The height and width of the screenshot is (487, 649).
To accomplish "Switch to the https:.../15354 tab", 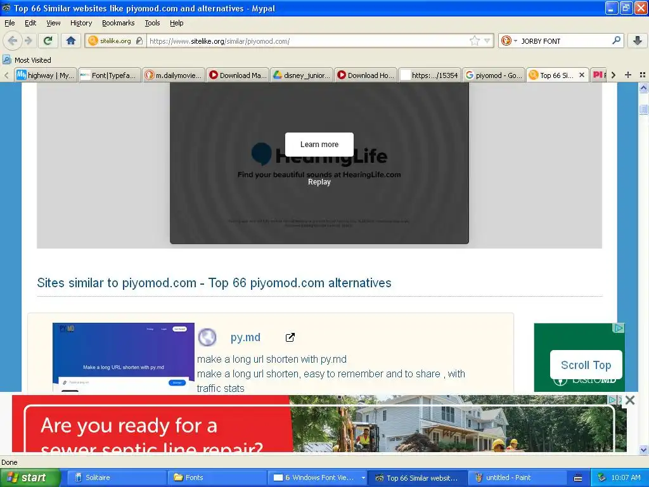I will pos(430,75).
